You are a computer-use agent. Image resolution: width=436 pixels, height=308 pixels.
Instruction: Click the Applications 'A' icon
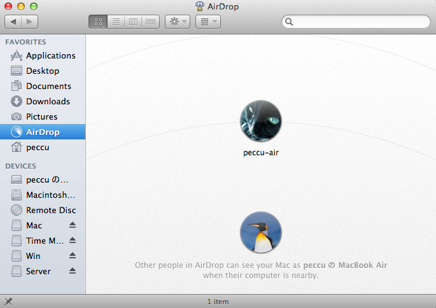coord(17,55)
